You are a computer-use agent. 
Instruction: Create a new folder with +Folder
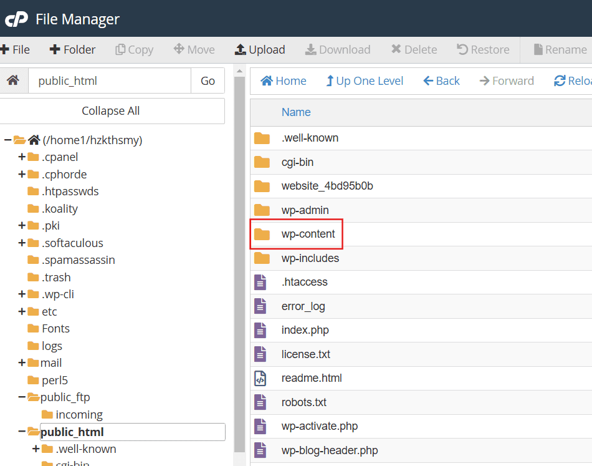[72, 49]
